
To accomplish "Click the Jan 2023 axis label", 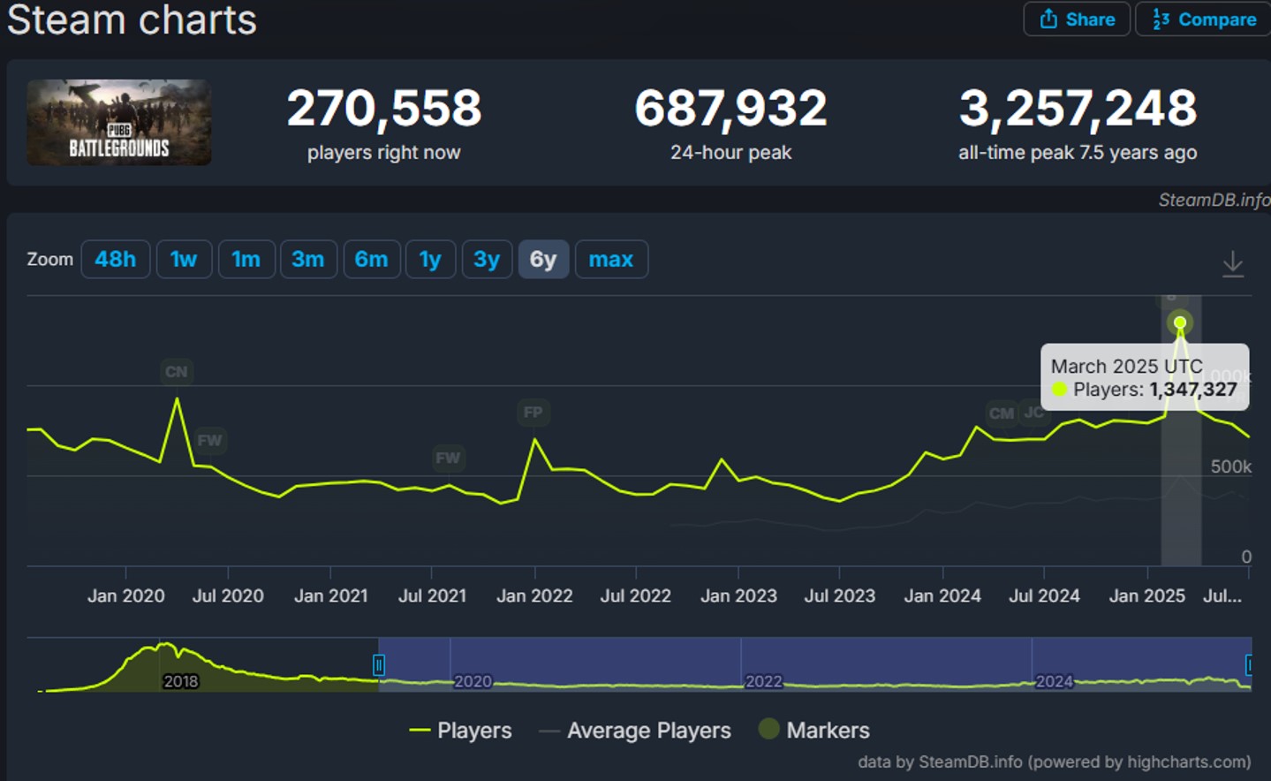I will (739, 596).
